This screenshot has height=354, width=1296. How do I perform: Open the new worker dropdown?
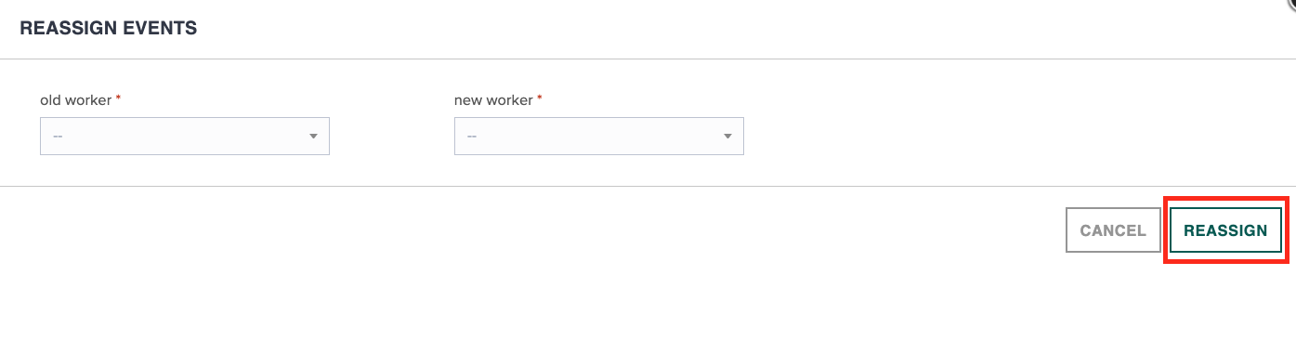(599, 136)
